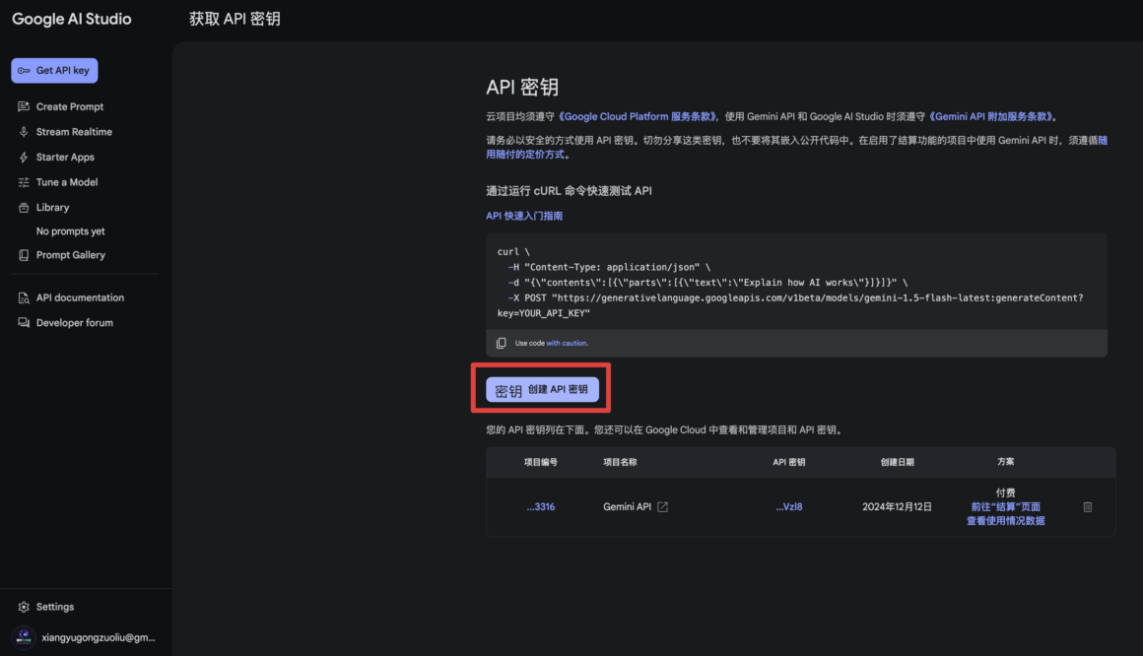Open Gemini API project external link icon
1143x656 pixels.
click(663, 507)
